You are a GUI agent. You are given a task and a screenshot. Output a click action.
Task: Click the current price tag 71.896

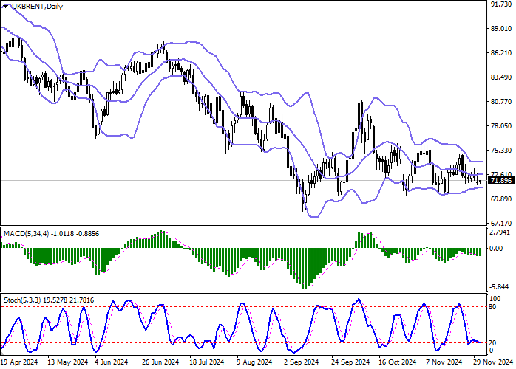pyautogui.click(x=501, y=181)
